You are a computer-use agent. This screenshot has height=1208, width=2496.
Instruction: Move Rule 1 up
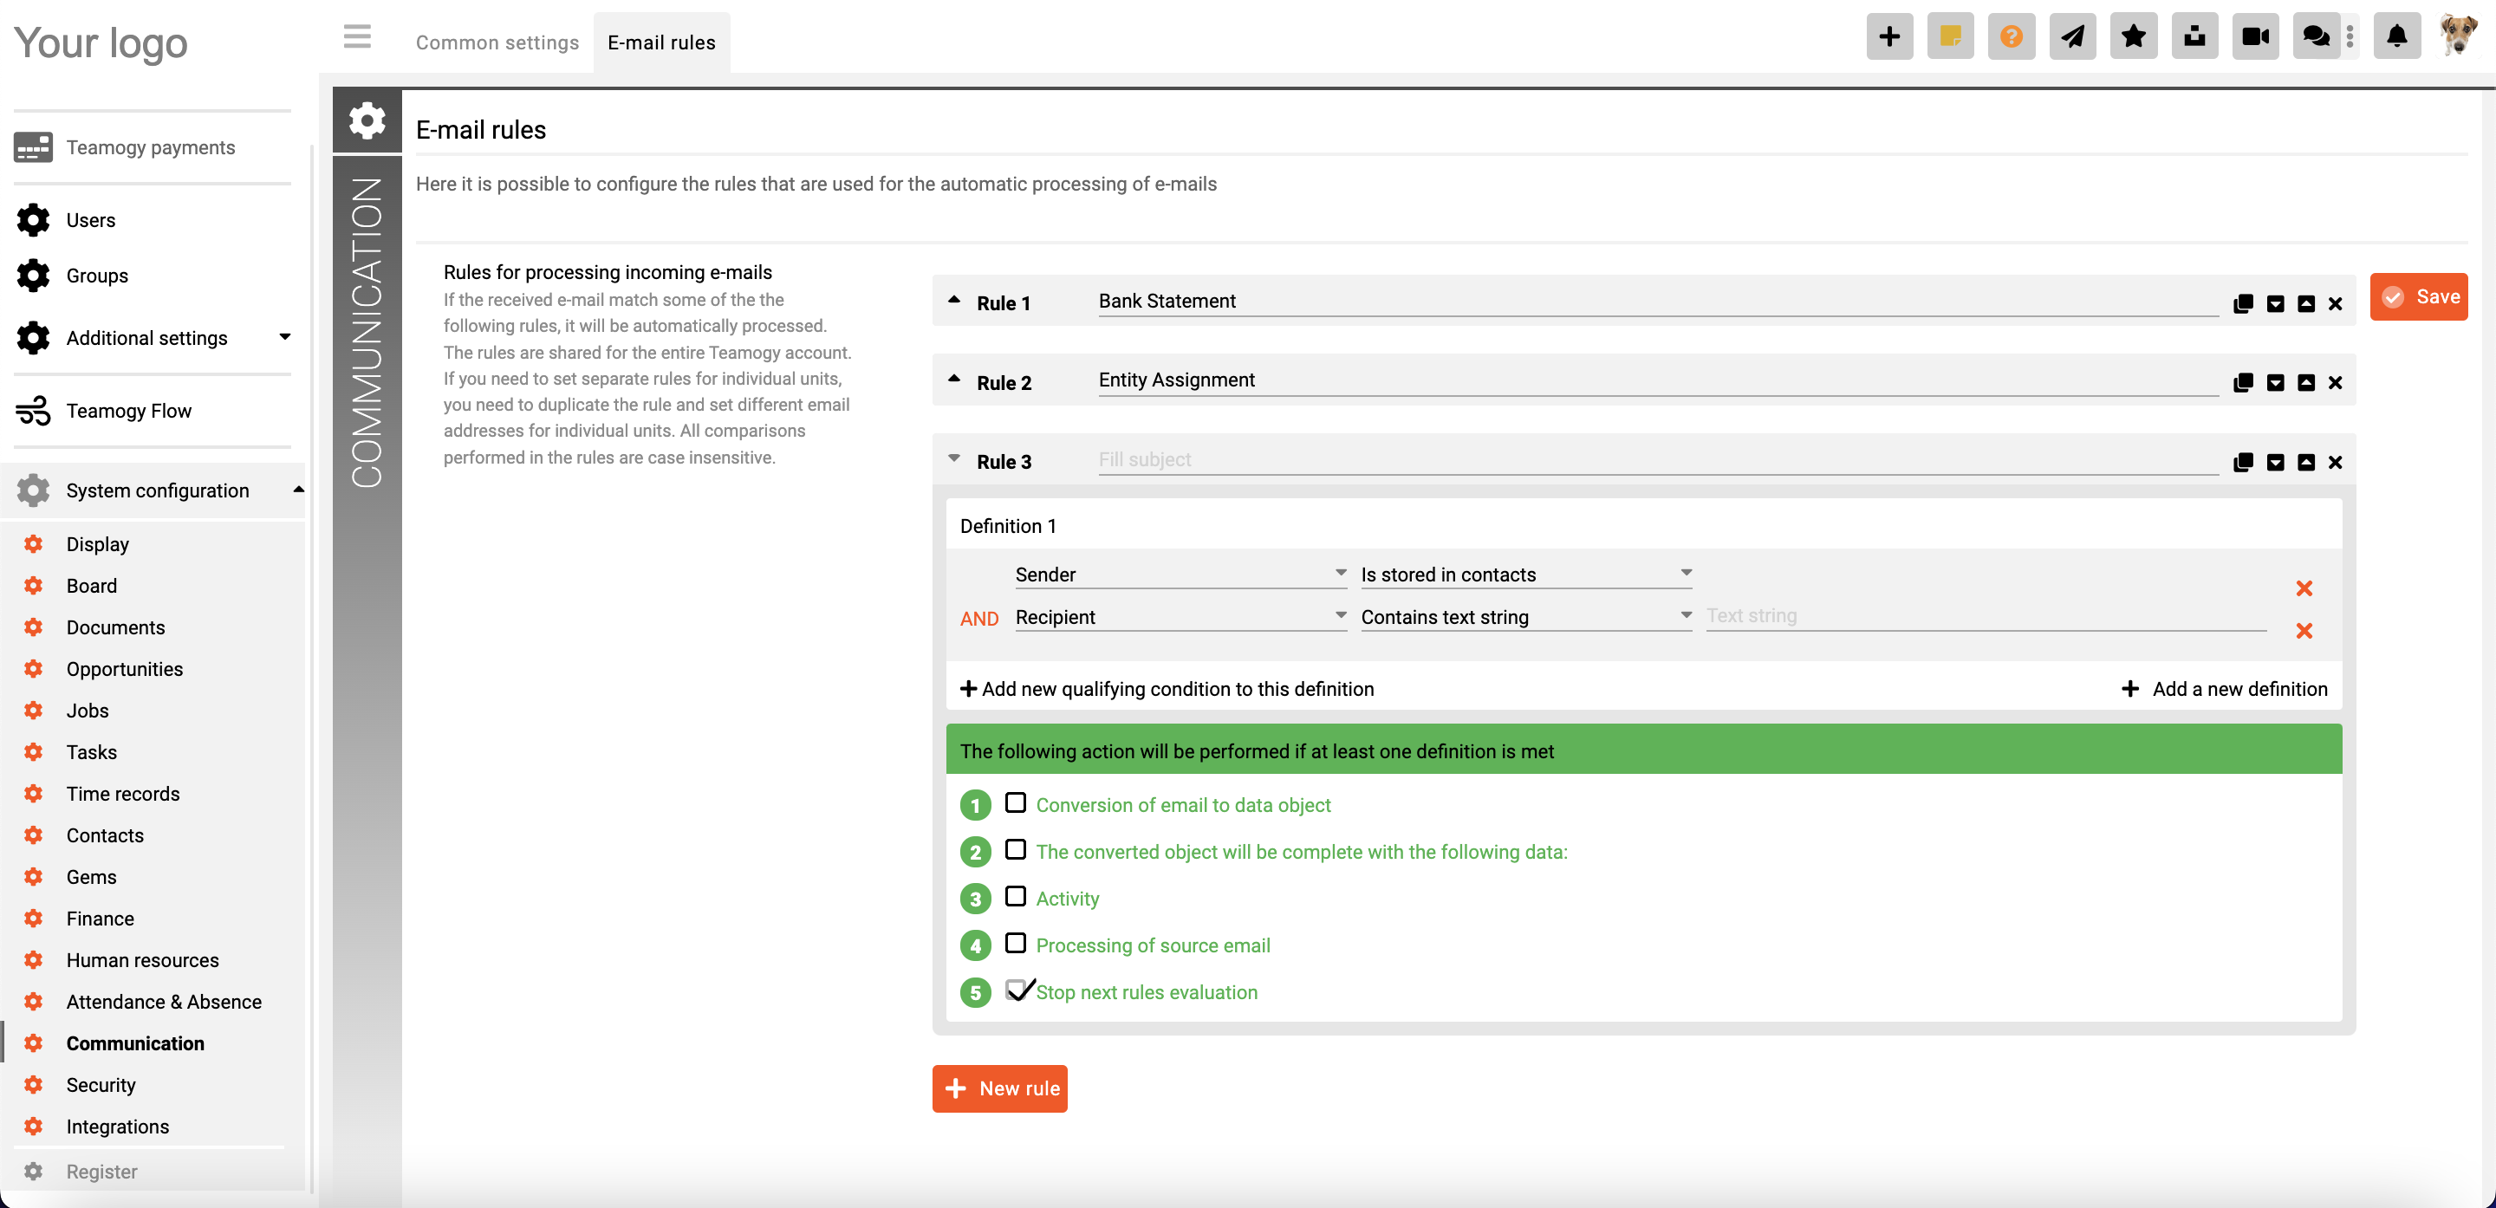[2305, 303]
